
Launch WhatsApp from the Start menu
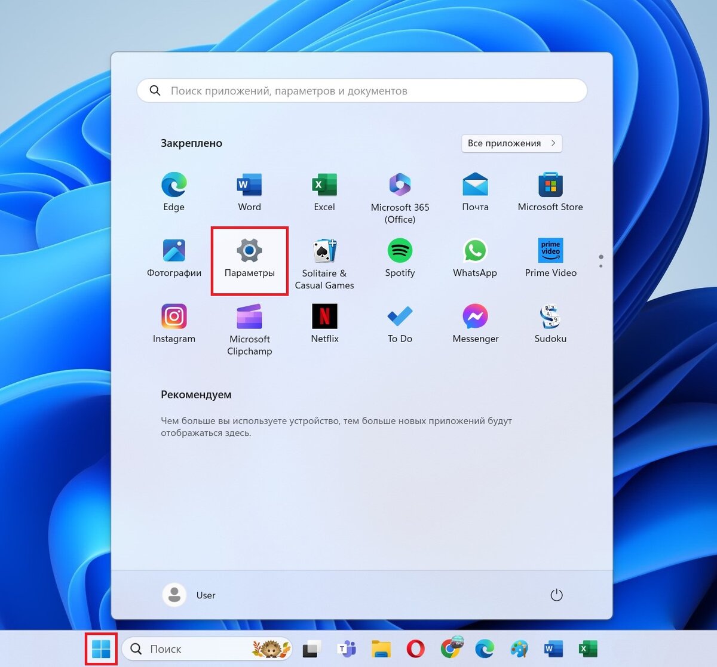pyautogui.click(x=475, y=257)
